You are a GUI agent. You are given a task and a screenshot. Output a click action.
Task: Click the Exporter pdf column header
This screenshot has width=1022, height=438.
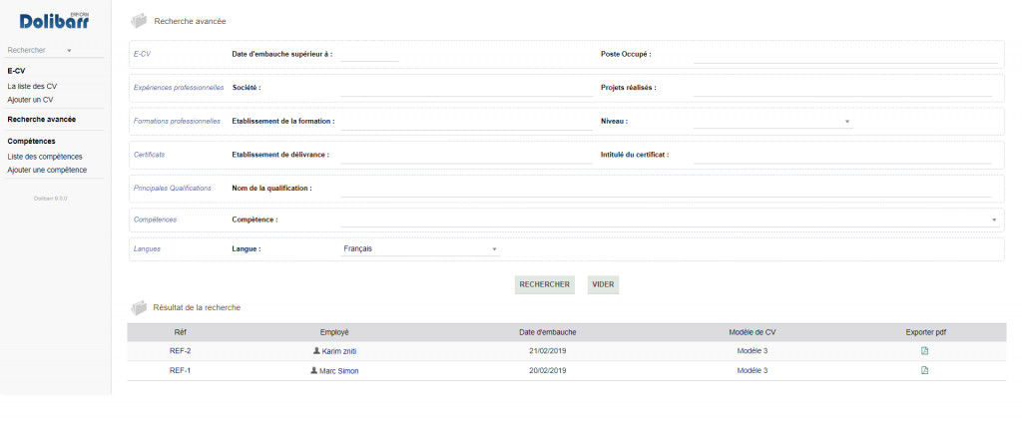[x=925, y=332]
